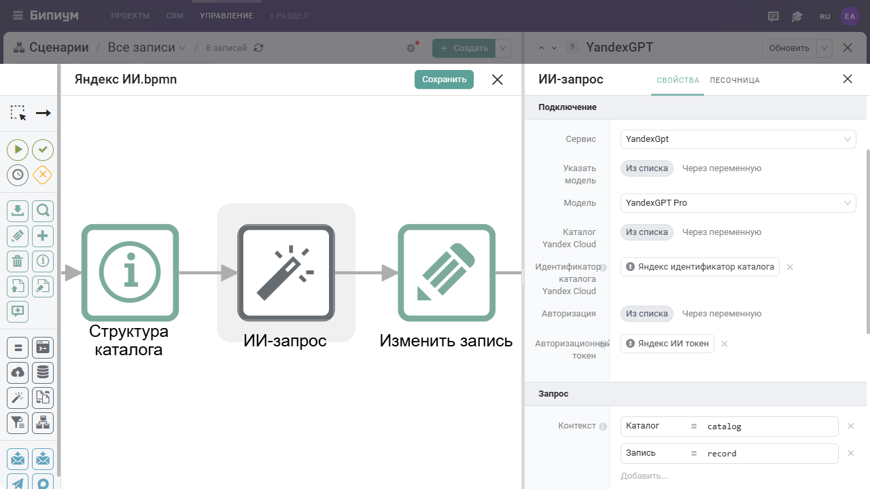870x489 pixels.
Task: Open the CRM section
Action: tap(175, 16)
